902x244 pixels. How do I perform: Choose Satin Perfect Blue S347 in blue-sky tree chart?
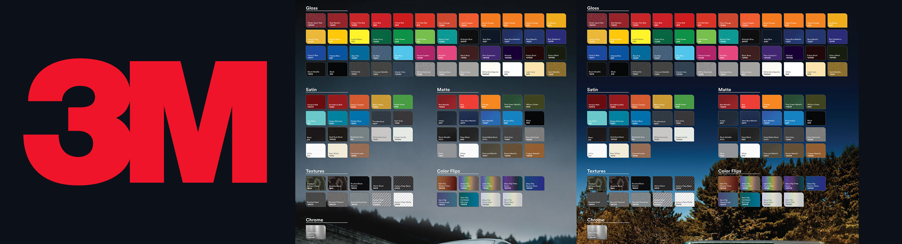click(x=641, y=118)
